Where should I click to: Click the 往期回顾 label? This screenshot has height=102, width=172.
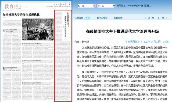click(79, 18)
